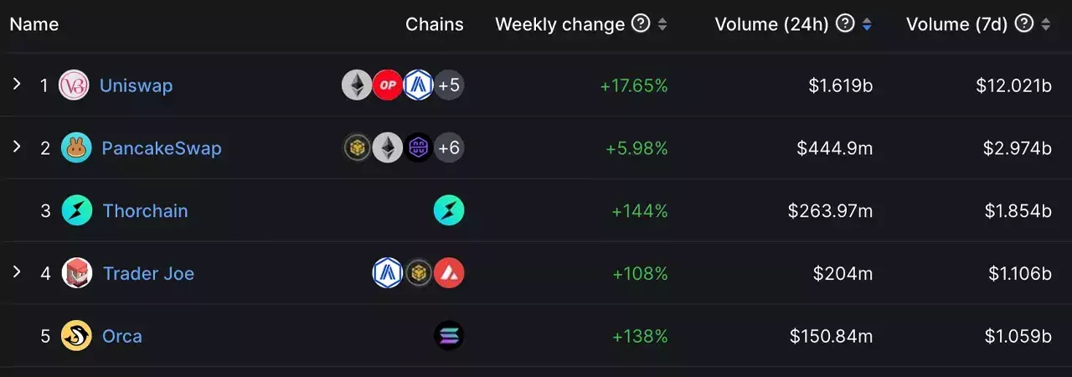Show PancakeSwap's +6 additional chains badge

(449, 148)
